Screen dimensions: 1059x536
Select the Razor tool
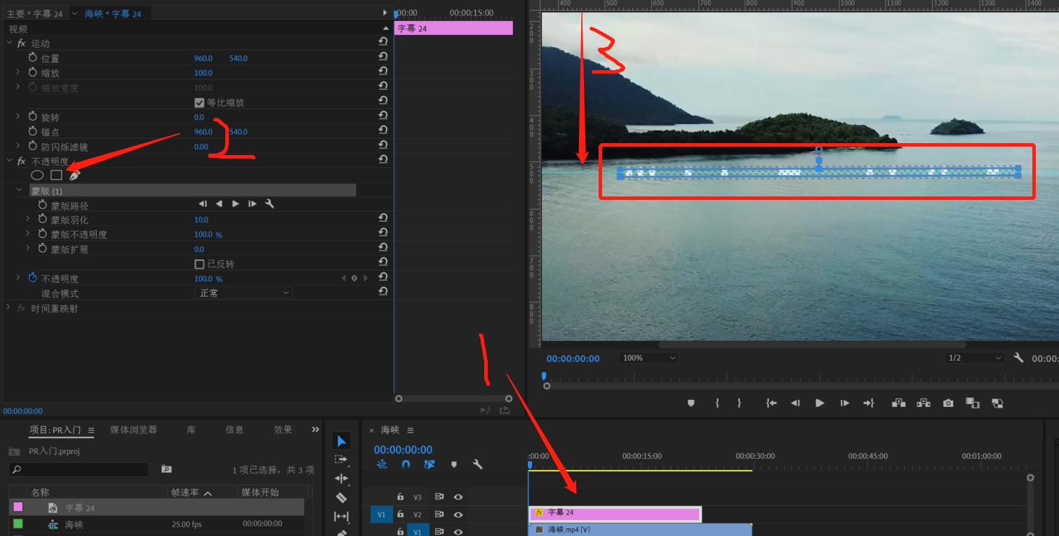(x=342, y=497)
